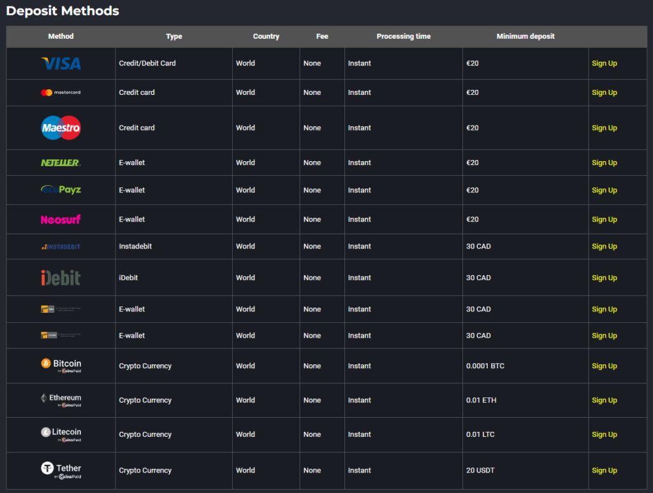The image size is (653, 493).
Task: Click the Neosurf logo
Action: [x=61, y=219]
